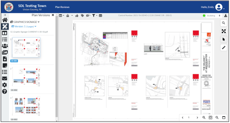Open the sticky note sidebar icon
The width and height of the screenshot is (230, 123).
(5, 65)
